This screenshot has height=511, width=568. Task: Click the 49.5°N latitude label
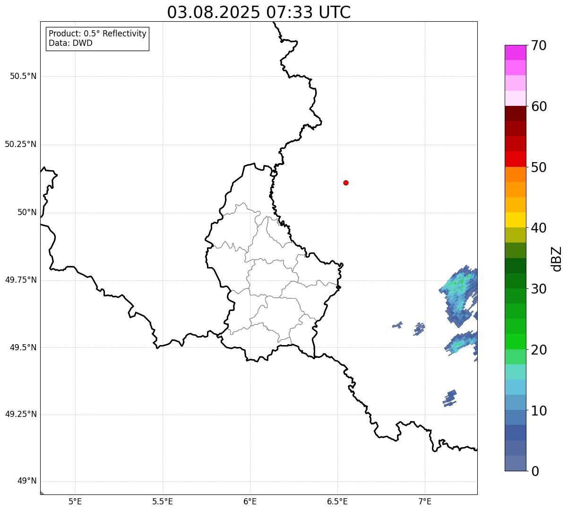pyautogui.click(x=23, y=347)
